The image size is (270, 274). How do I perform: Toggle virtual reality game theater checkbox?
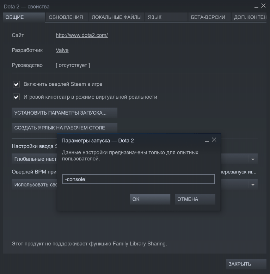17,97
